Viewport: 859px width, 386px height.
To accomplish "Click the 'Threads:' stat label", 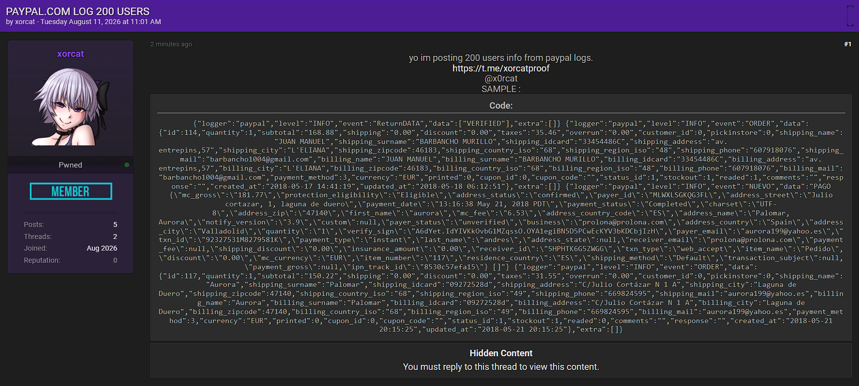I will click(x=38, y=237).
